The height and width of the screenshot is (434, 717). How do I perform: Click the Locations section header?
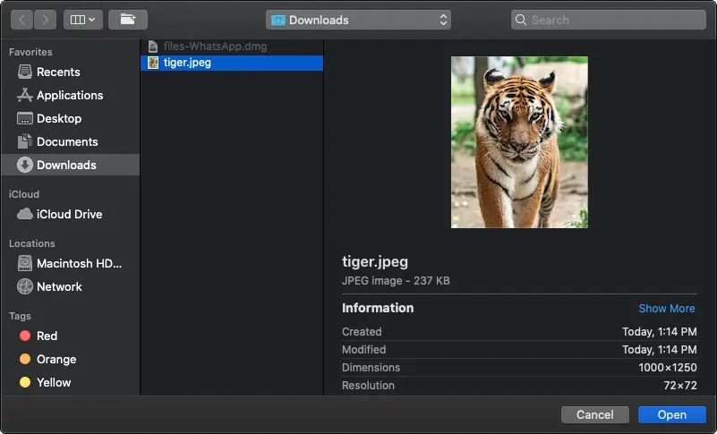point(32,243)
